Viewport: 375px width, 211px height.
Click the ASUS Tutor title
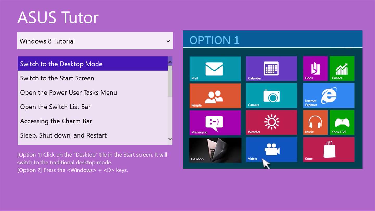coord(58,17)
